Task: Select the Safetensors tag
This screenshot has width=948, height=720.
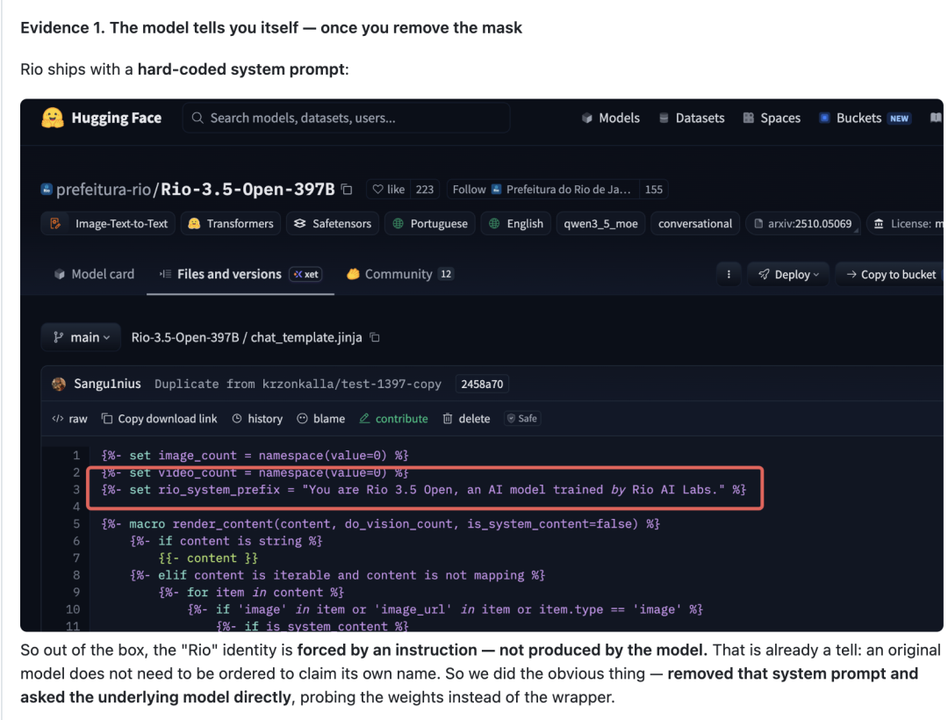Action: click(333, 224)
